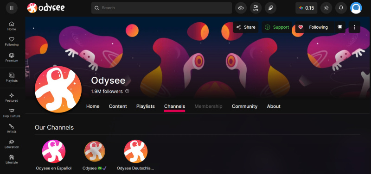This screenshot has width=371, height=174.
Task: Open Featured category in sidebar
Action: tap(12, 98)
